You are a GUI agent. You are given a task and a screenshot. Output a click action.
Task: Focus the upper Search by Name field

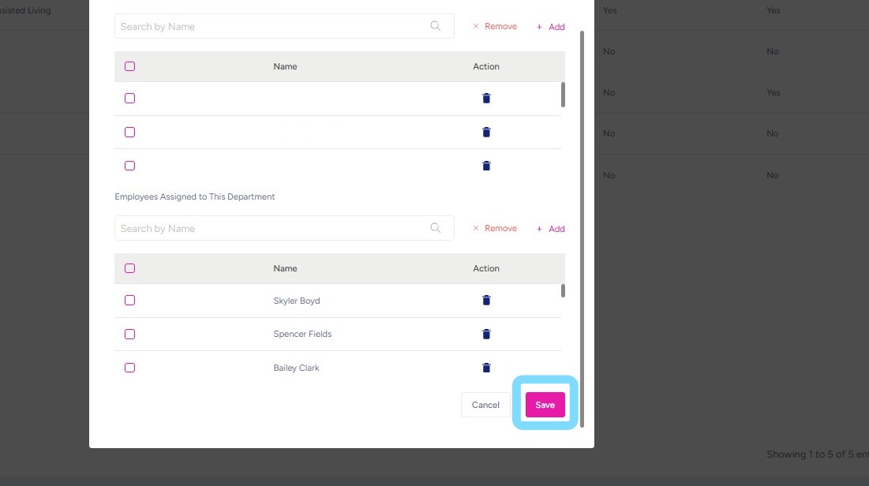[x=284, y=26]
